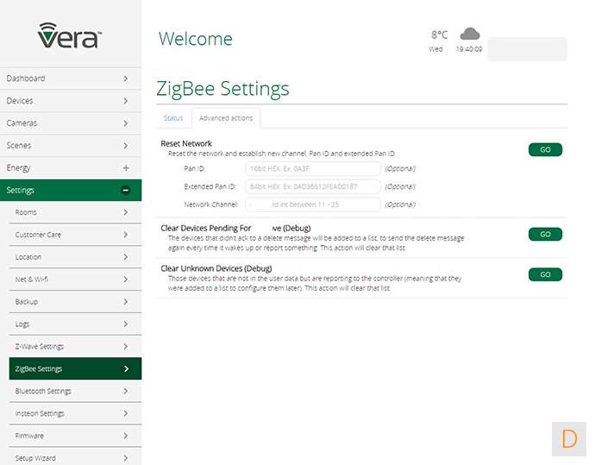Click the cloud weather icon
Screen dimensions: 595x465
[x=469, y=35]
